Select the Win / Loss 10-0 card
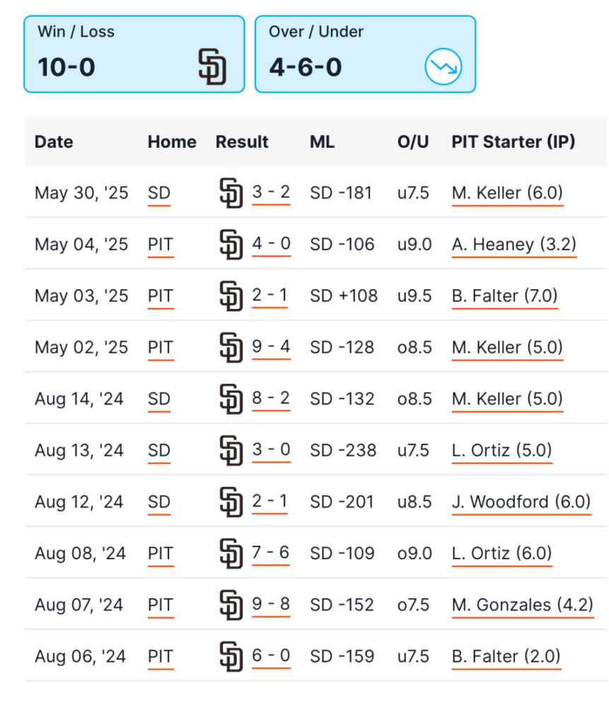The image size is (609, 707). [134, 54]
